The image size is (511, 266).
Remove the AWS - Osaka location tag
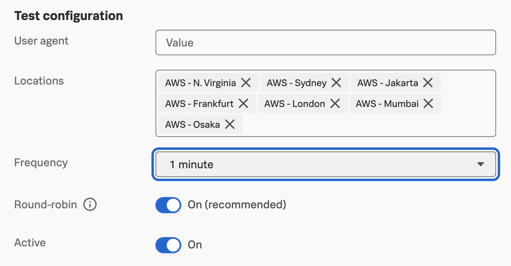point(230,125)
